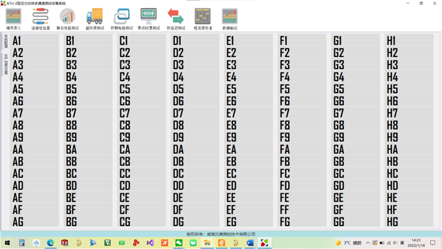The height and width of the screenshot is (249, 442).
Task: Open the 连接性检查 cable icon
Action: click(x=41, y=19)
